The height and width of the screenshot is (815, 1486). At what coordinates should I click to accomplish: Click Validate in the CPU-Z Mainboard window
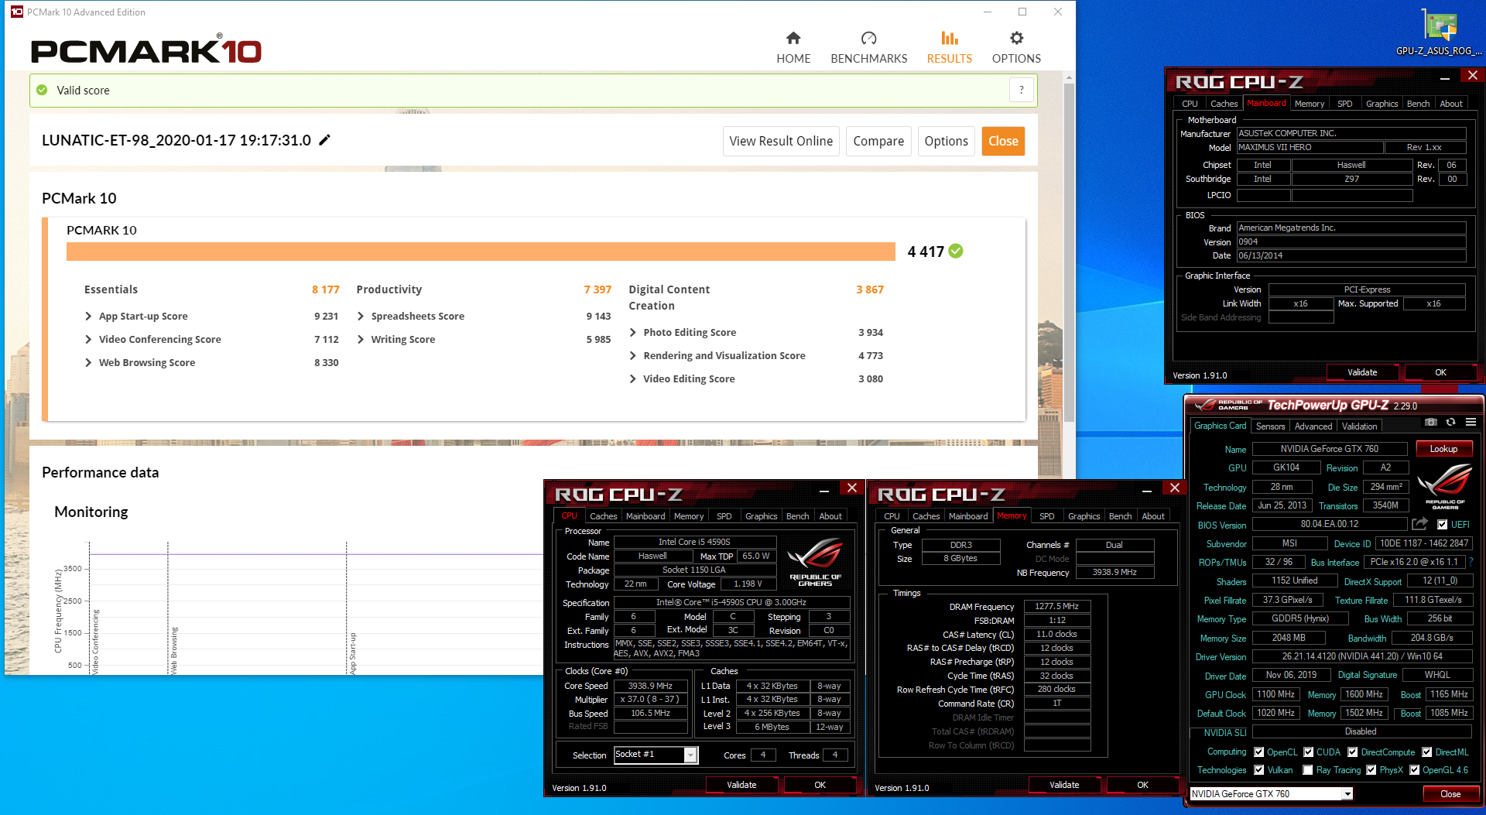1362,372
